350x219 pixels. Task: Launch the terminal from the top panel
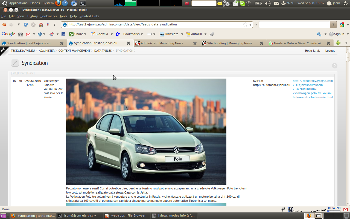click(x=83, y=3)
